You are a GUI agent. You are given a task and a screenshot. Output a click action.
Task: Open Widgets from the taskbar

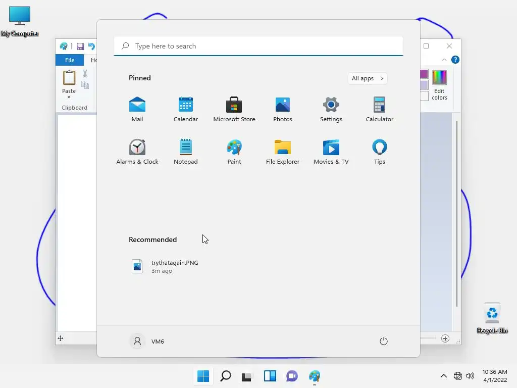270,376
